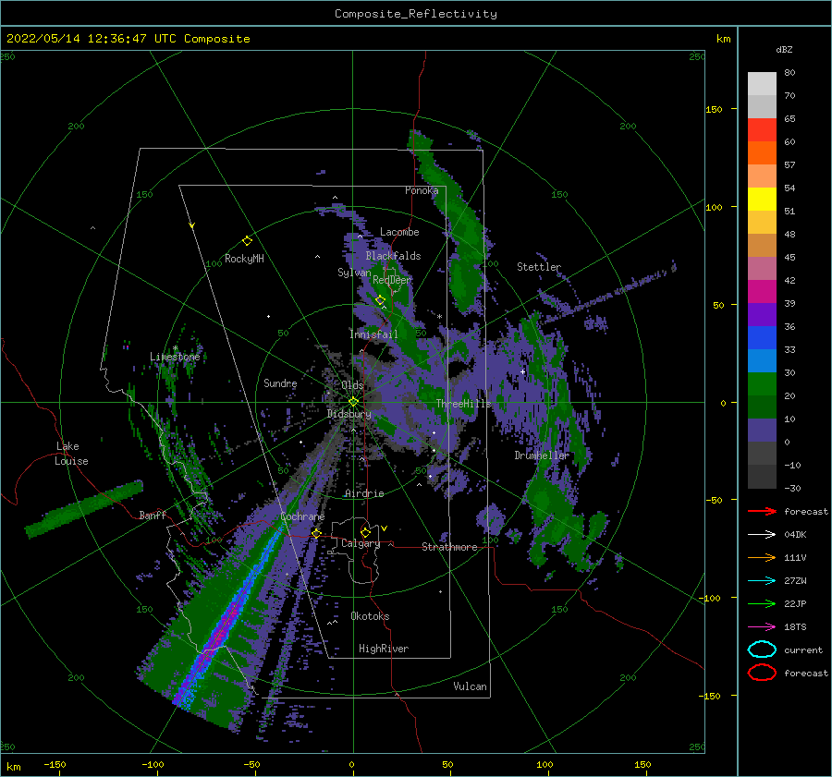The height and width of the screenshot is (777, 832).
Task: Click the 80 dBZ scale value
Action: pos(789,73)
